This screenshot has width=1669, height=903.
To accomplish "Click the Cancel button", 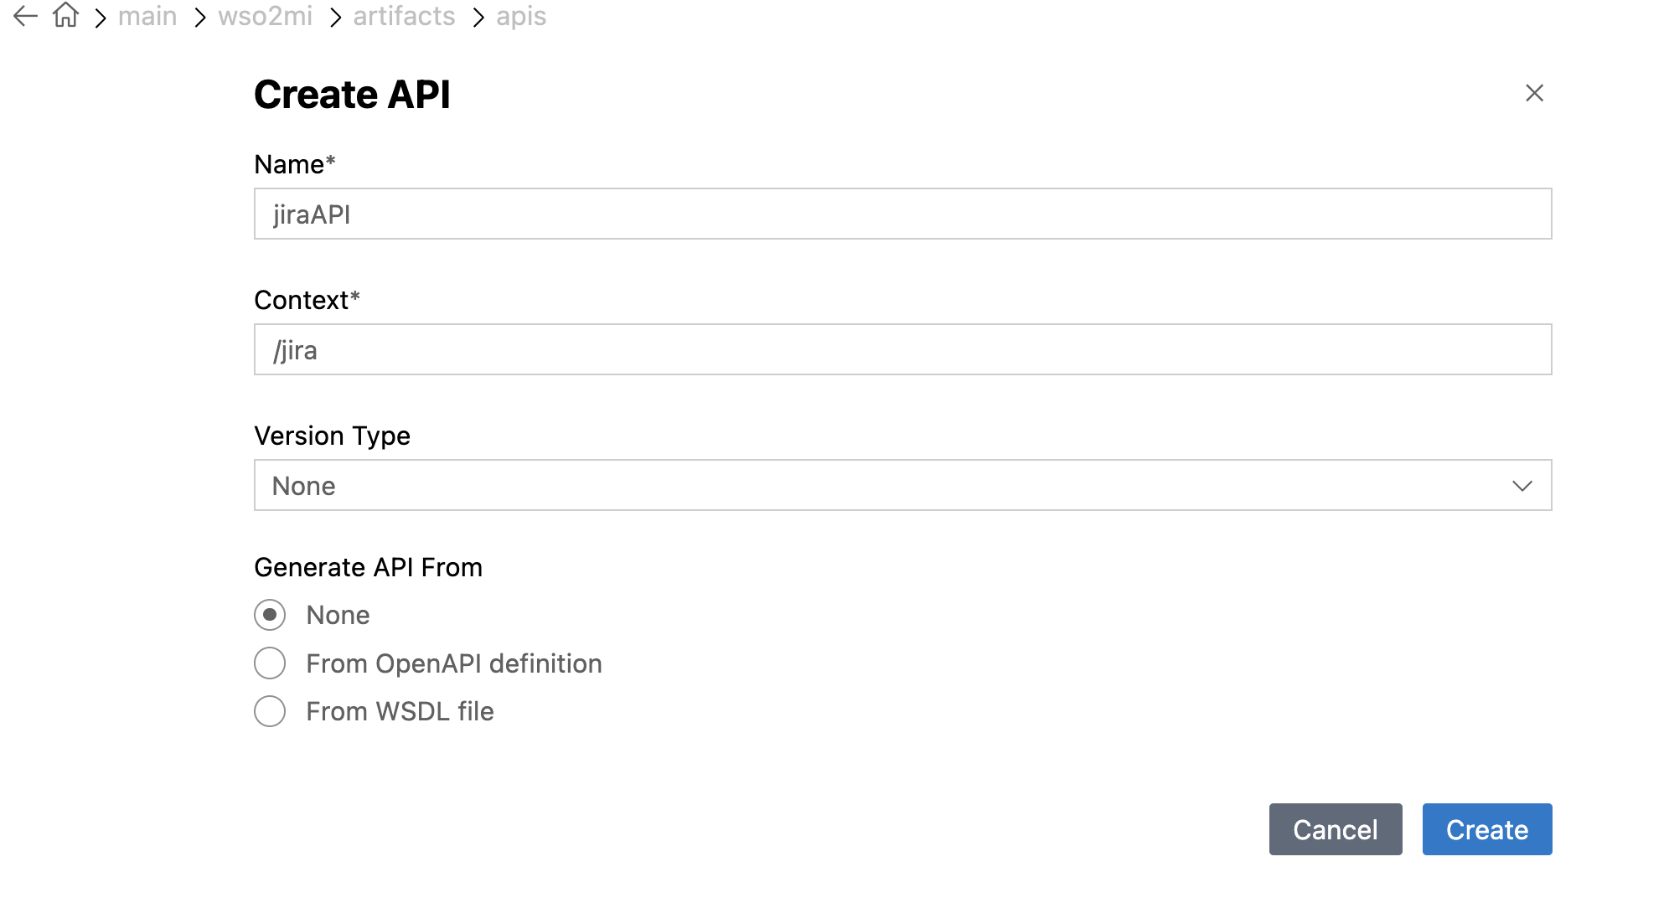I will pos(1335,829).
